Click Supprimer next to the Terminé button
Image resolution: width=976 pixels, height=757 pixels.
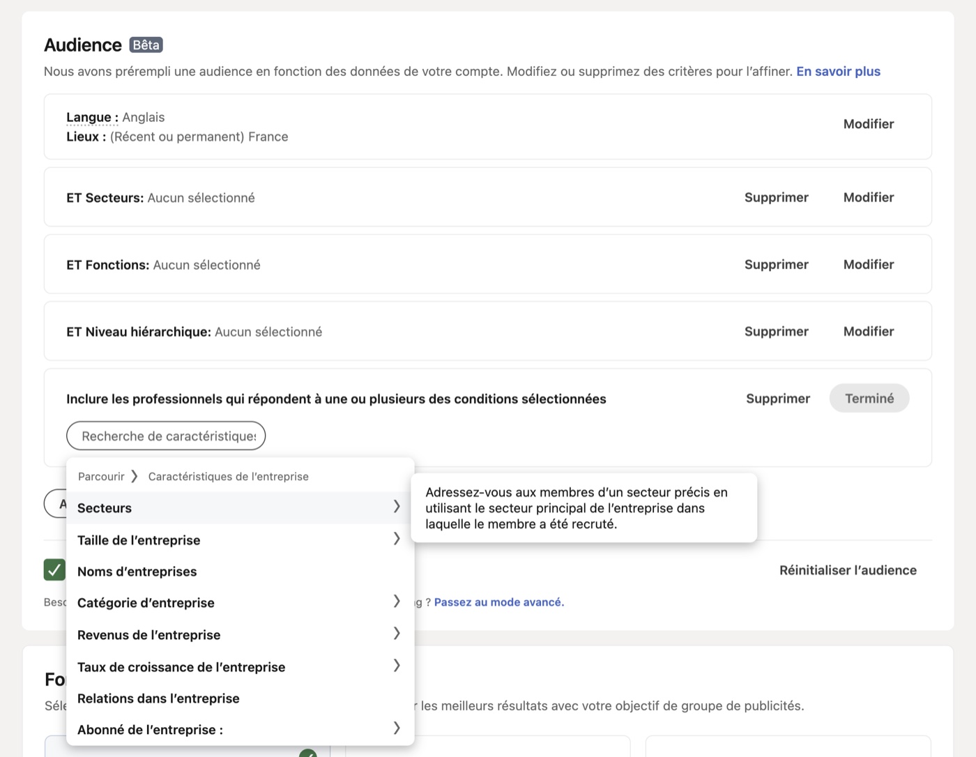click(x=778, y=398)
